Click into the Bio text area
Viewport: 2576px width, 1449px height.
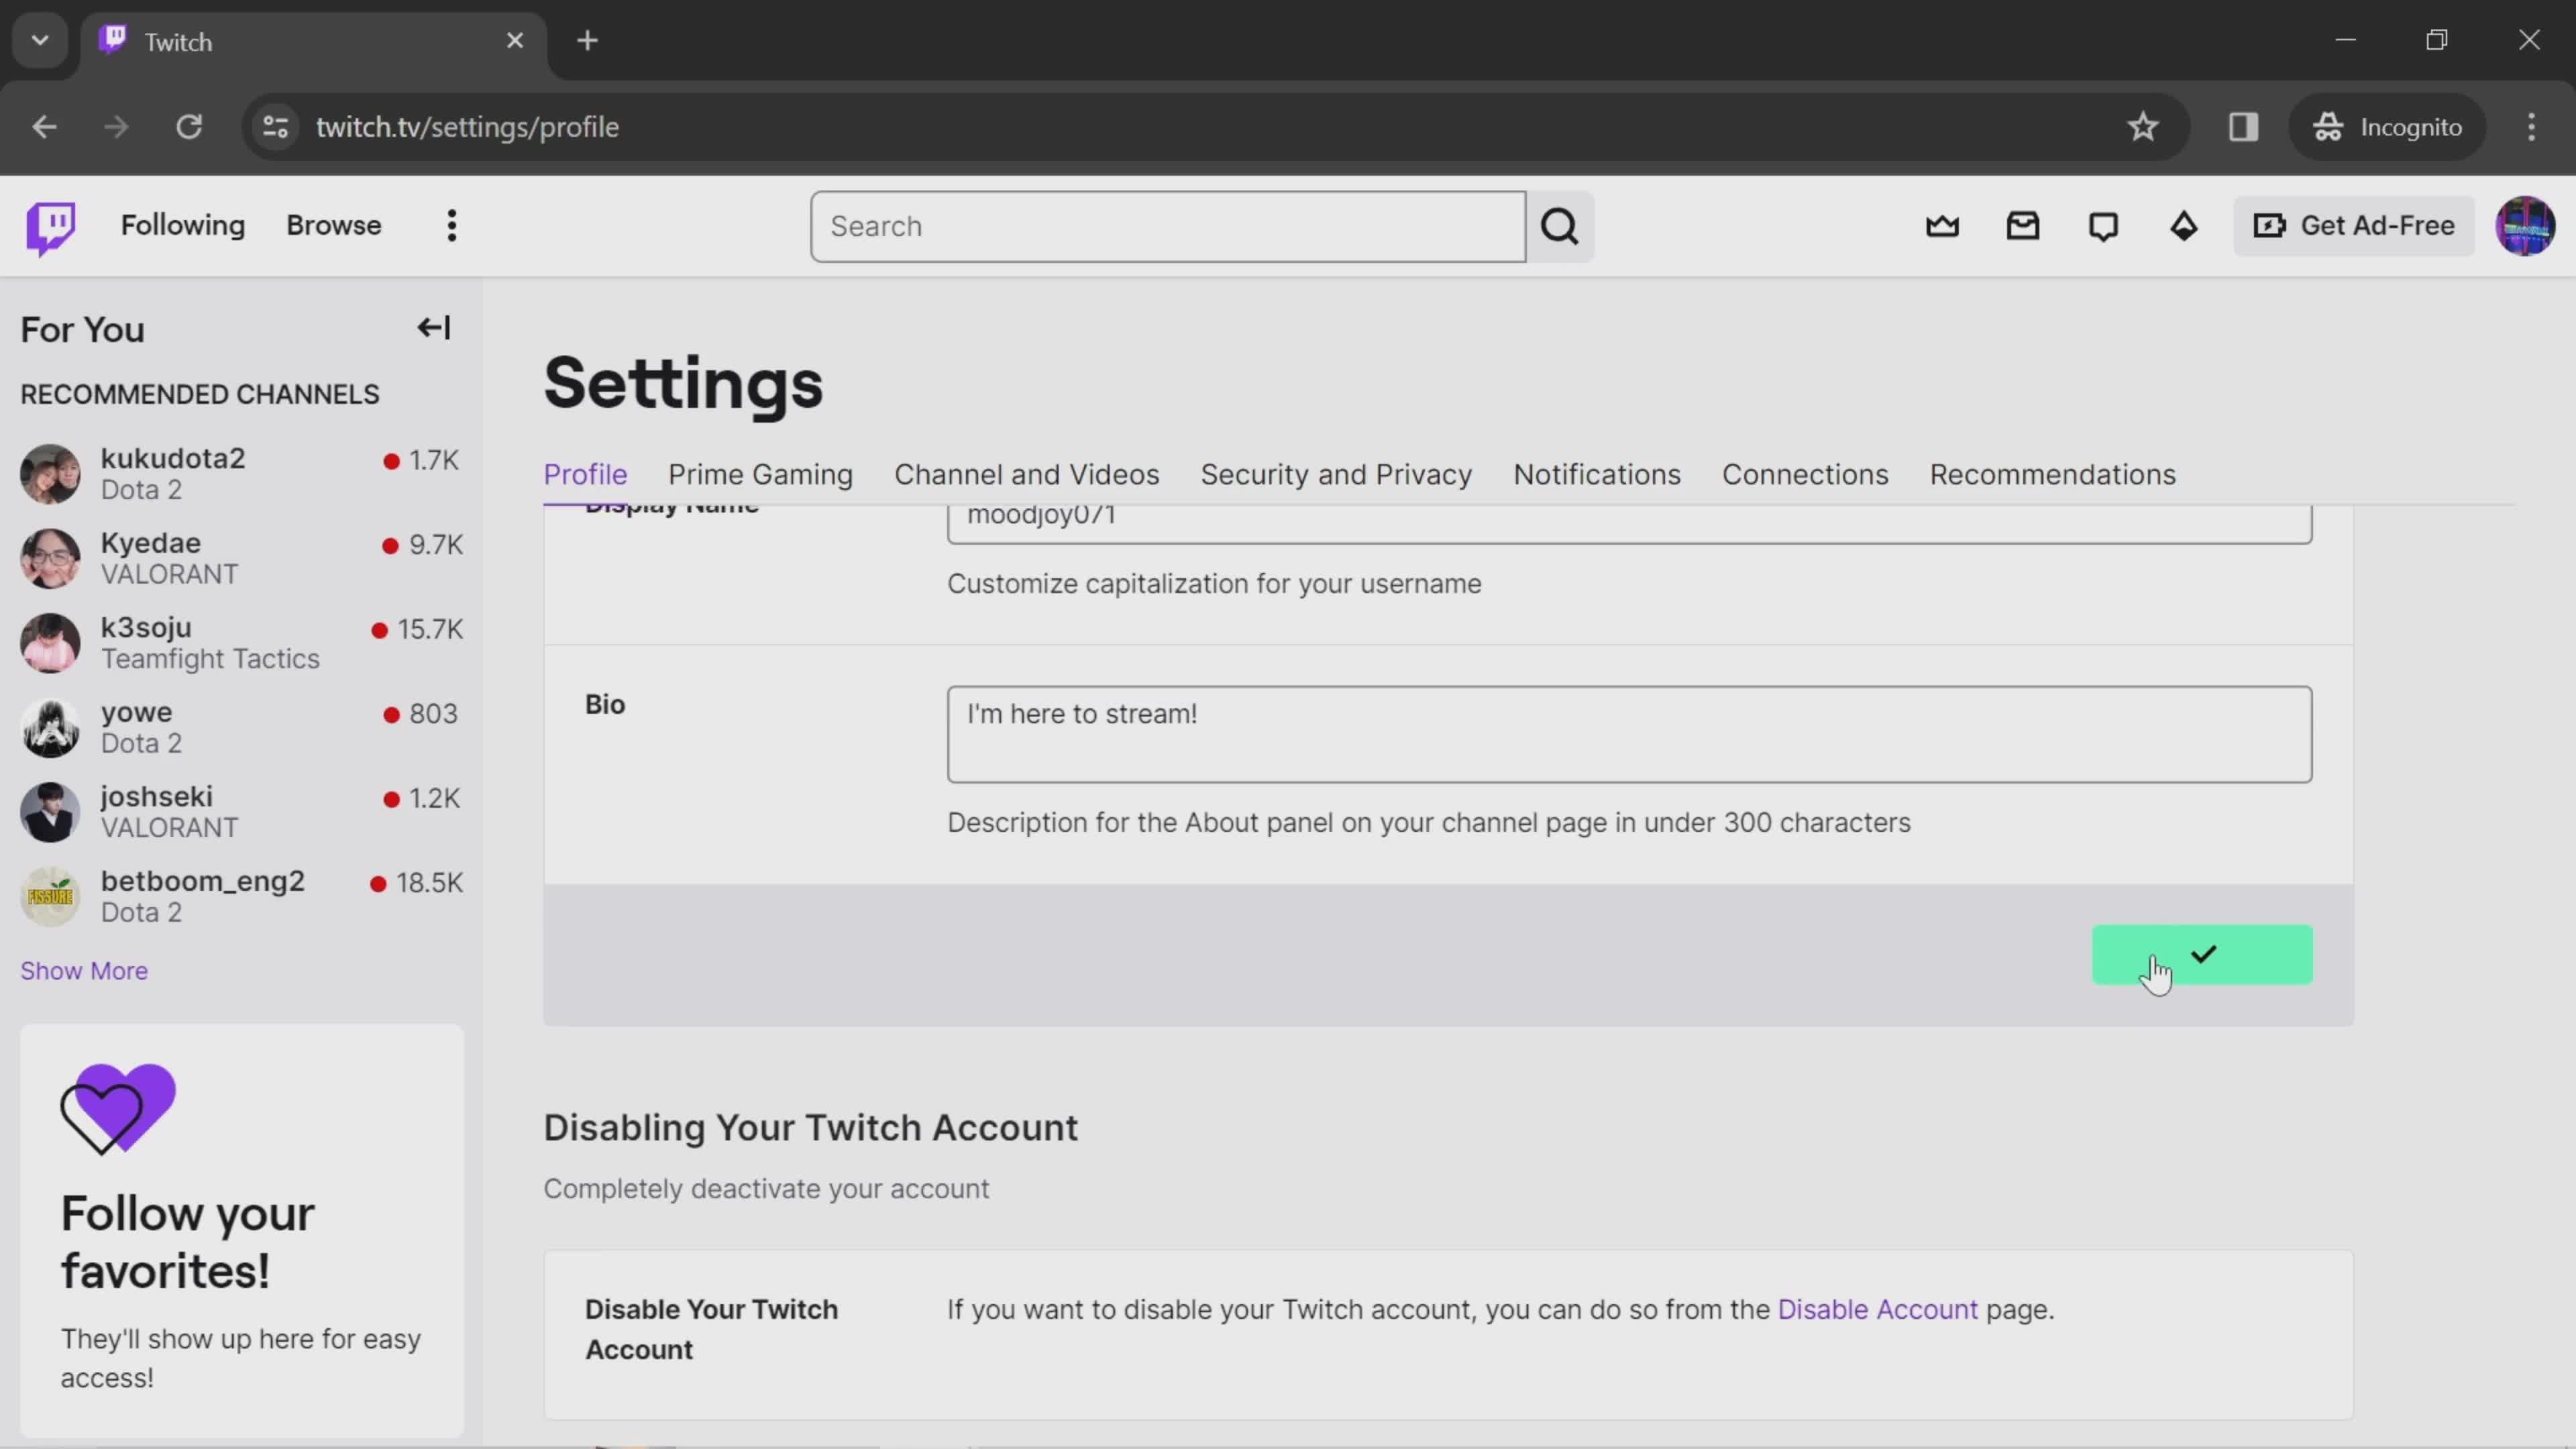point(1629,734)
